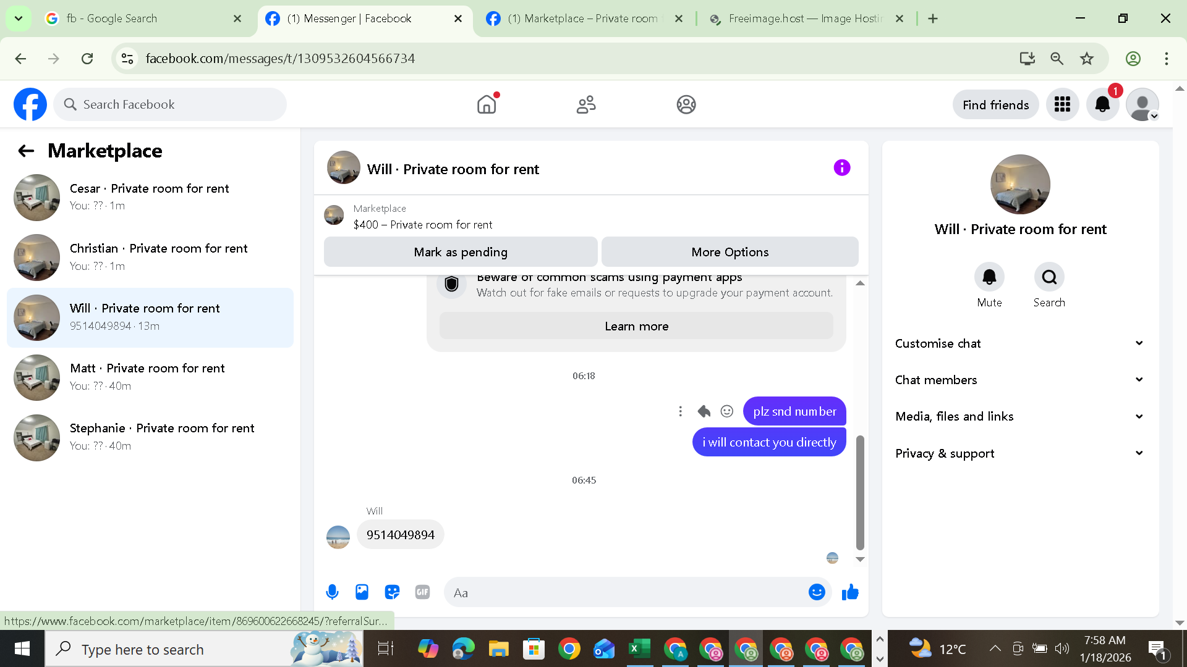Attach a photo using the image icon
1187x667 pixels.
coord(362,592)
